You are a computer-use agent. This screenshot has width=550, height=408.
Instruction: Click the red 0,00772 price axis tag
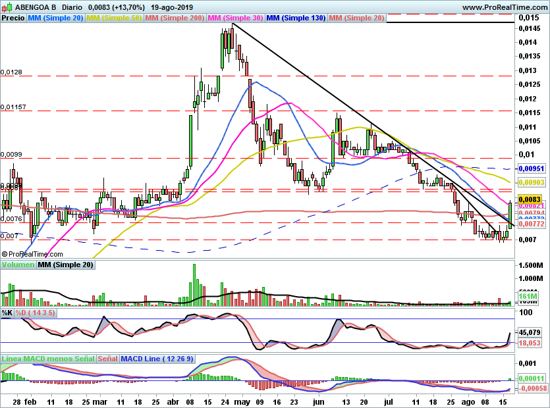pos(532,224)
